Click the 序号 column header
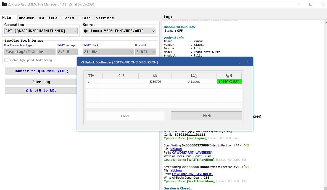Screen dimensions: 327x190 point(94,76)
